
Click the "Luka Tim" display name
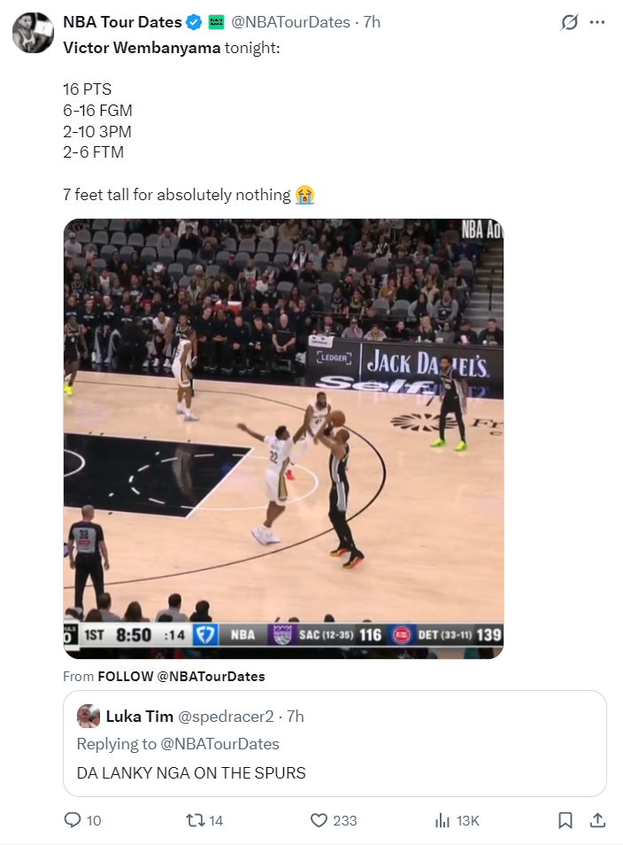[x=139, y=716]
